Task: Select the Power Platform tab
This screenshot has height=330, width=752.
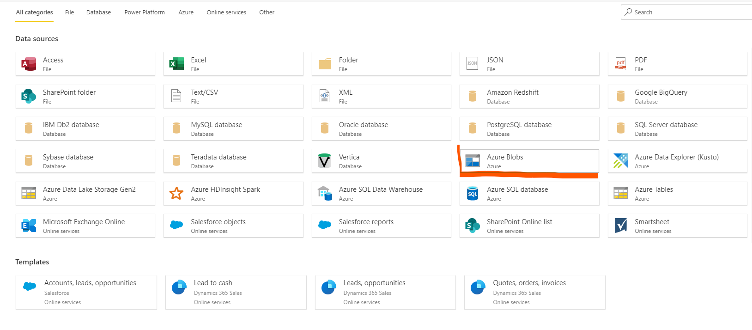Action: click(145, 12)
